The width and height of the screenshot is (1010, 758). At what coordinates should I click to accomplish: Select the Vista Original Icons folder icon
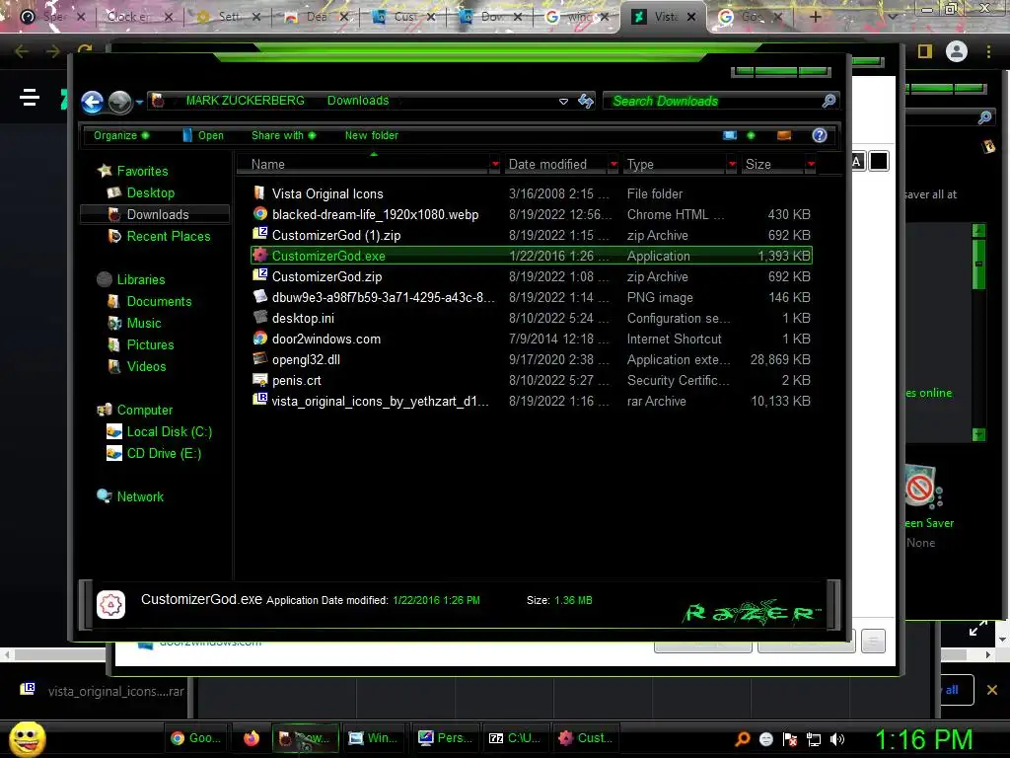point(259,192)
